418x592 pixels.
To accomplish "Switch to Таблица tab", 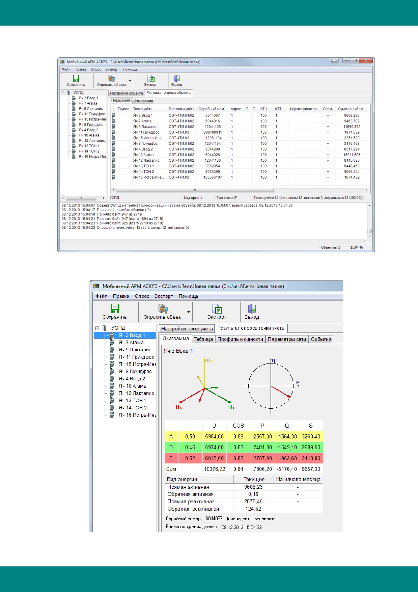I will (x=203, y=339).
